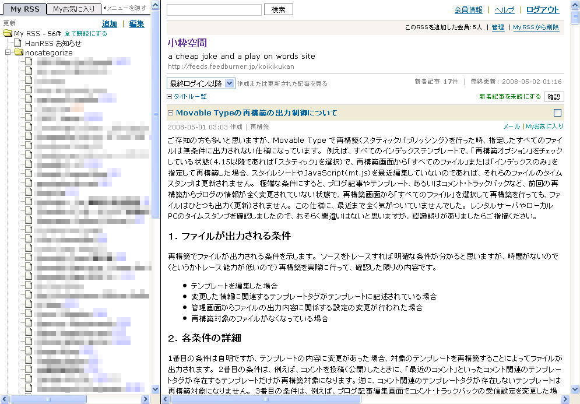Click the 新着記事 17件 count text
This screenshot has width=580, height=404.
pyautogui.click(x=436, y=82)
